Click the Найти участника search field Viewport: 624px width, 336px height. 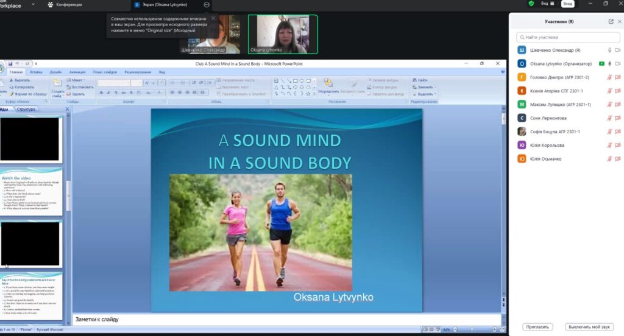tap(565, 37)
